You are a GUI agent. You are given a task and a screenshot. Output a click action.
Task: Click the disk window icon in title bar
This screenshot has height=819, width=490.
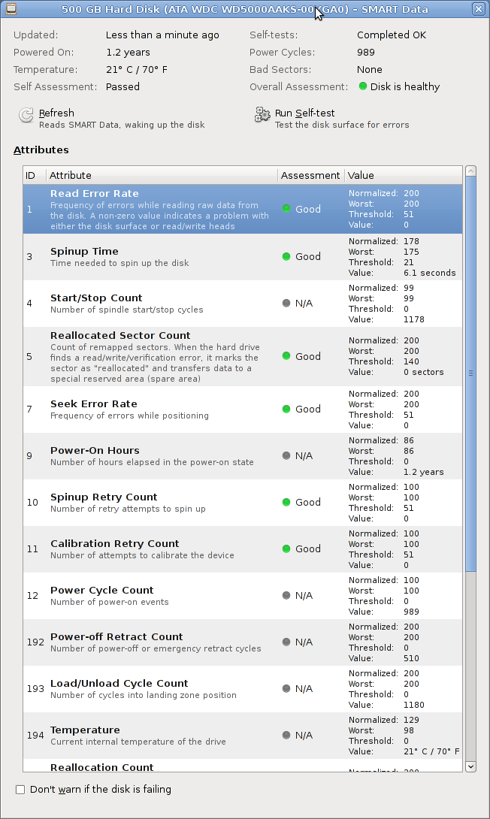pos(11,8)
